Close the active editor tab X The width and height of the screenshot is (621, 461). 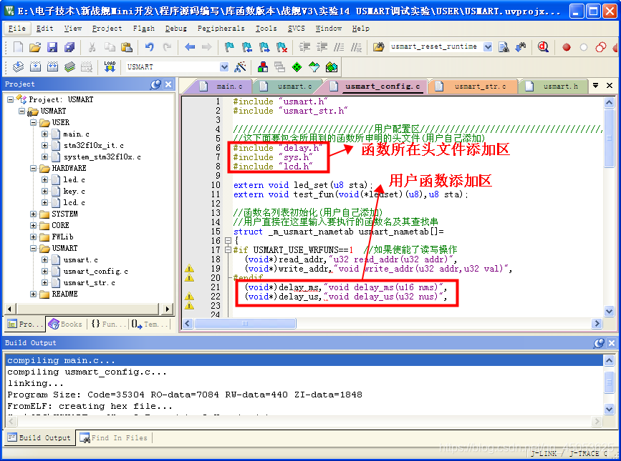609,85
